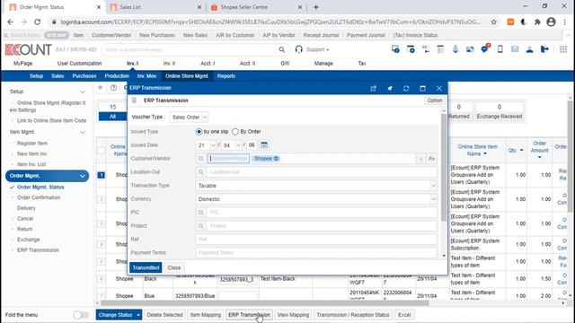
Task: Check the header select-all checkbox in order table
Action: click(x=101, y=150)
